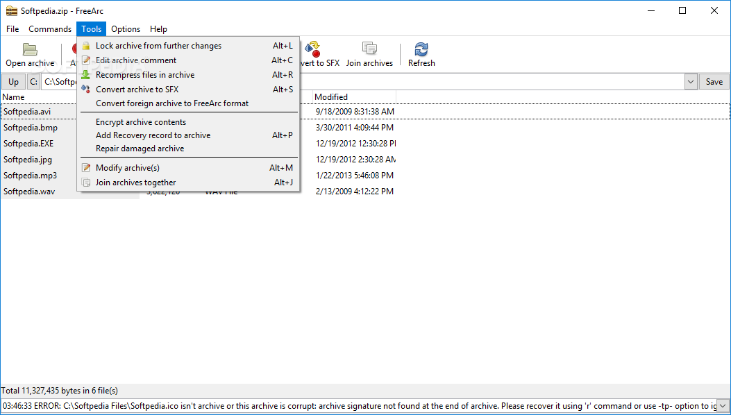
Task: Expand the path history dropdown arrow
Action: (x=691, y=82)
